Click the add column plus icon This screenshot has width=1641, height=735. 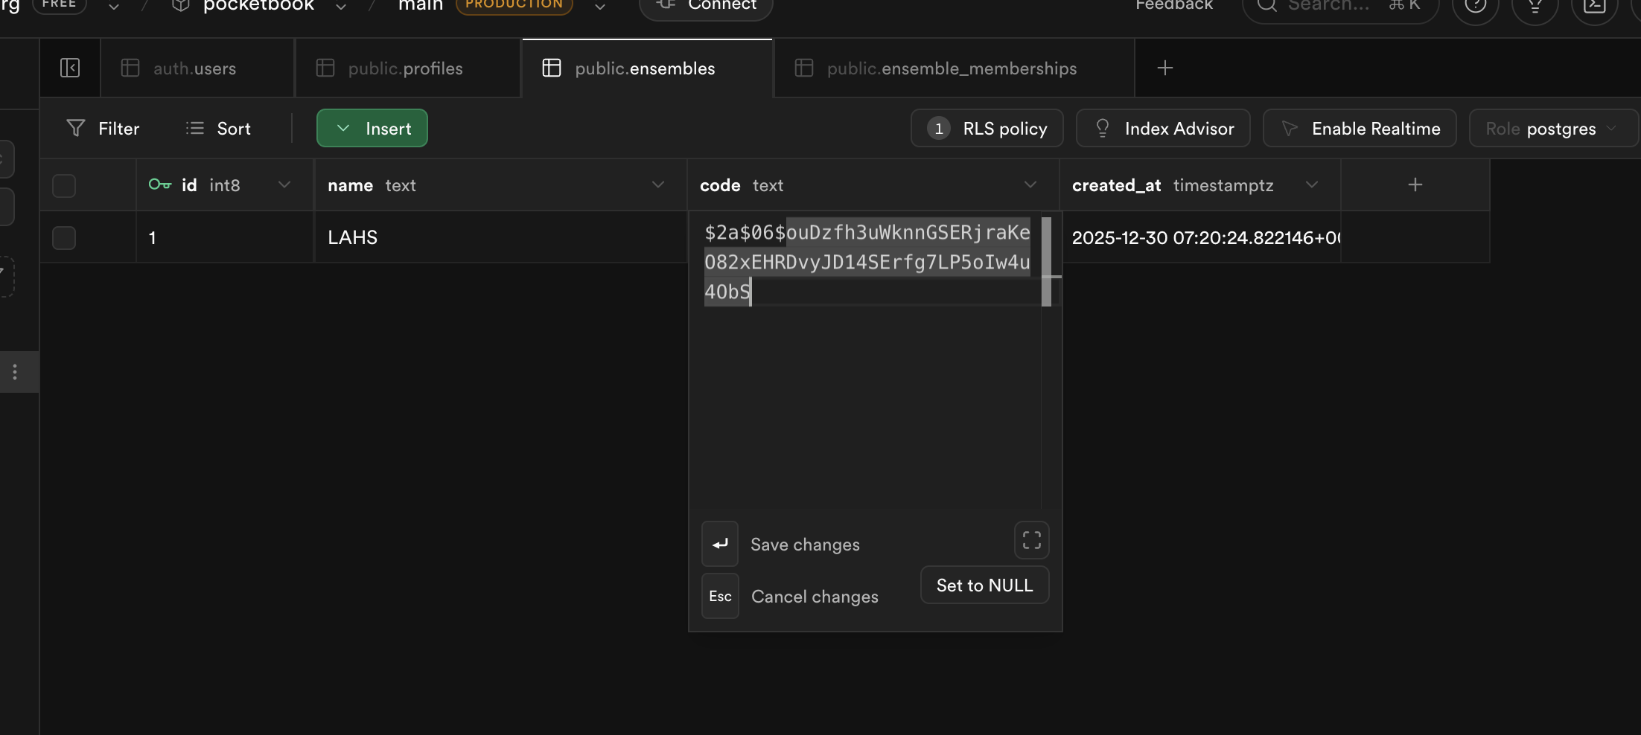coord(1415,184)
